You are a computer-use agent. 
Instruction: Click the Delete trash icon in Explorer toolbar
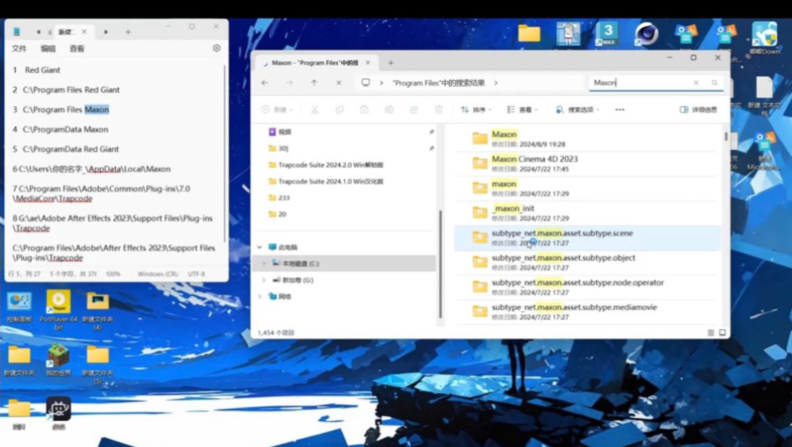point(438,109)
